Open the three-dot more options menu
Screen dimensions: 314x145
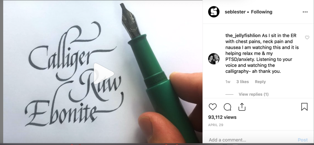(305, 12)
